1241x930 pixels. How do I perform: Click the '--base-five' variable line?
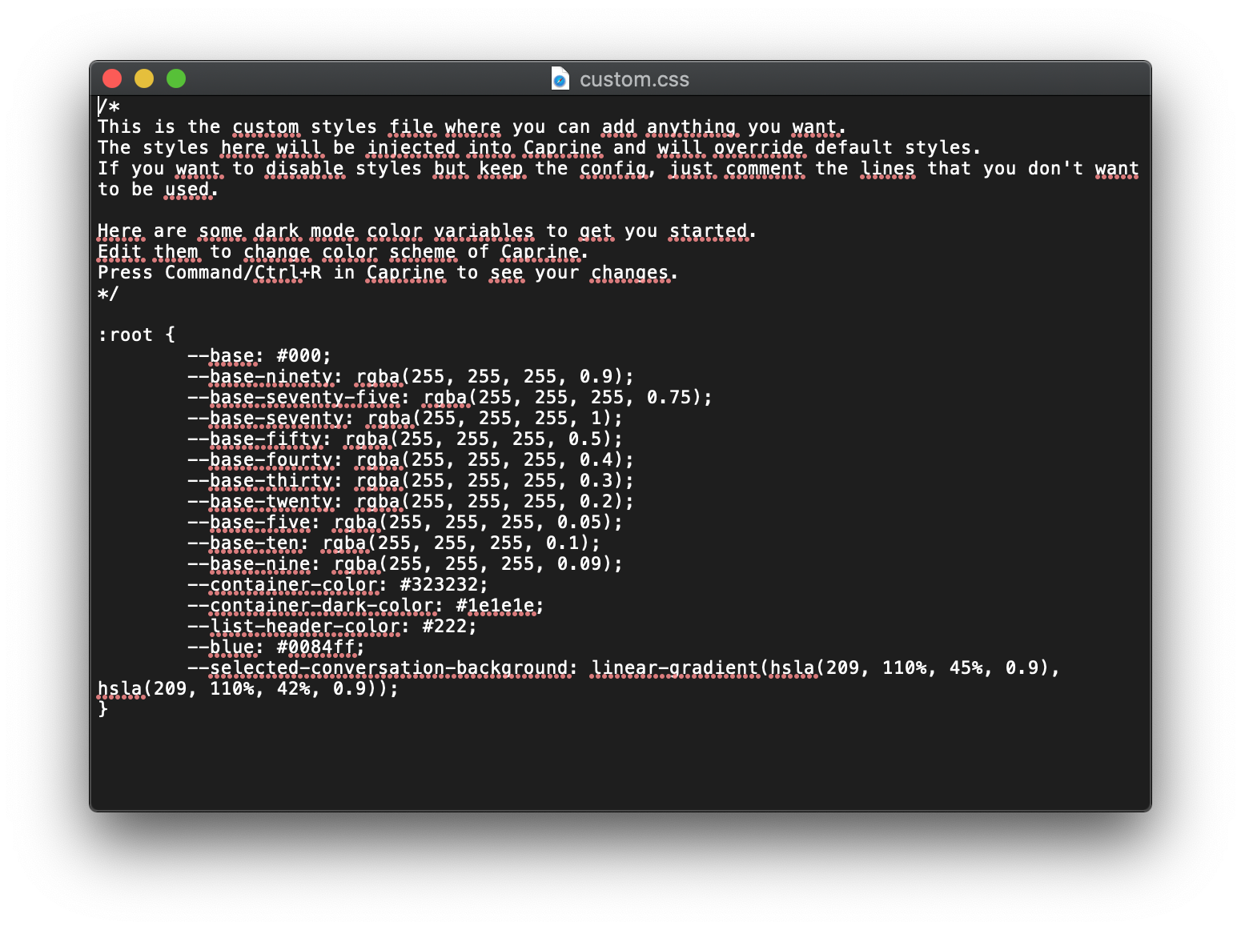click(x=404, y=522)
